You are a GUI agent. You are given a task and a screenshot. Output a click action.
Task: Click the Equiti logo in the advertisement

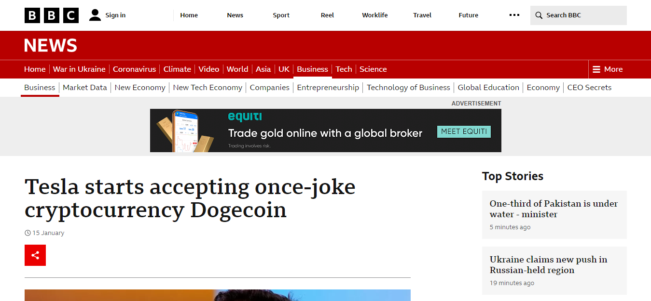click(245, 117)
